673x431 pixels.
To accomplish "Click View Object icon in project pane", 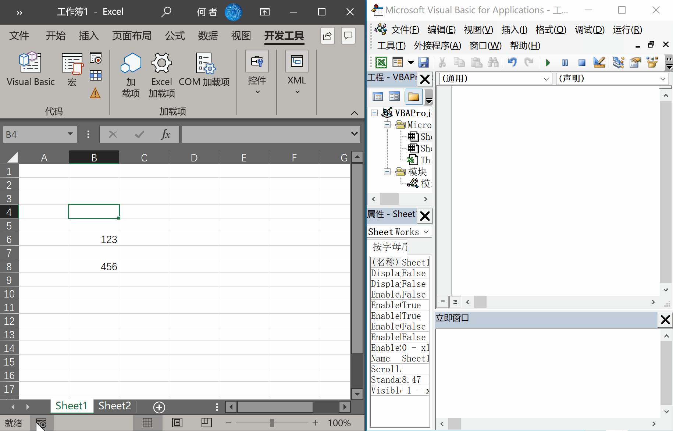I will (x=394, y=97).
